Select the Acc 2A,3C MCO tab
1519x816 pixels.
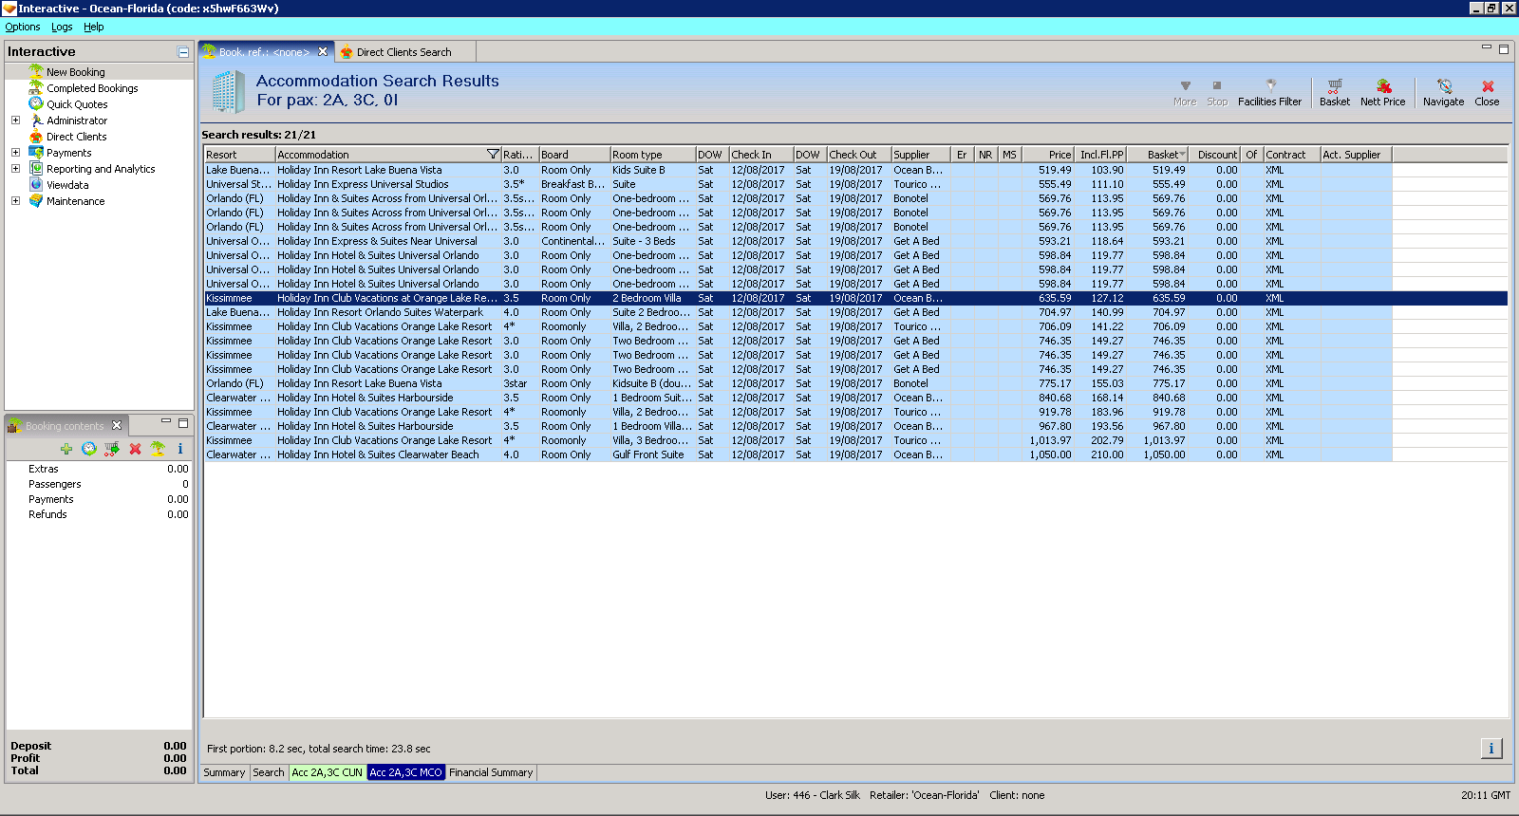point(405,772)
